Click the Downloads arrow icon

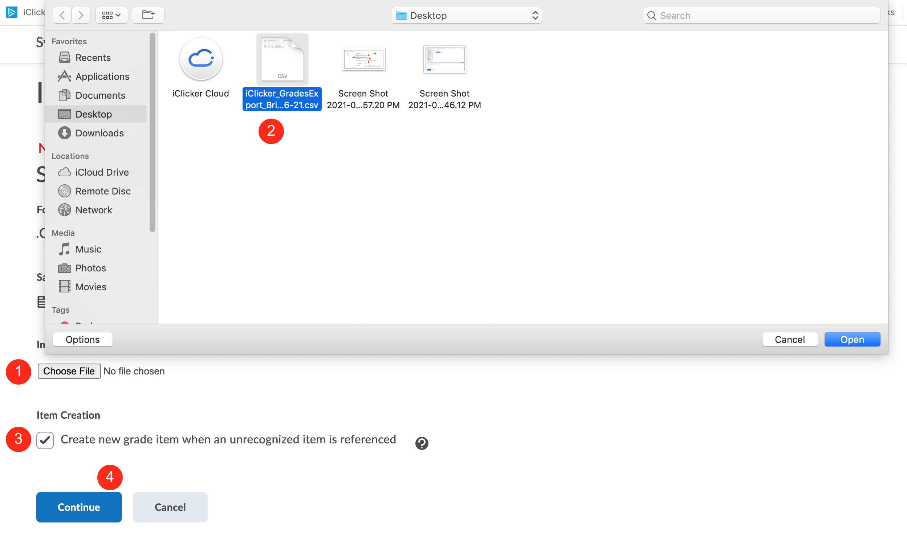coord(65,133)
